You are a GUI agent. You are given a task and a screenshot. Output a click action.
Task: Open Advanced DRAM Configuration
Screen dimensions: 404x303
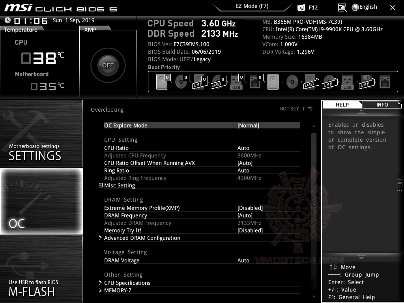(x=142, y=238)
